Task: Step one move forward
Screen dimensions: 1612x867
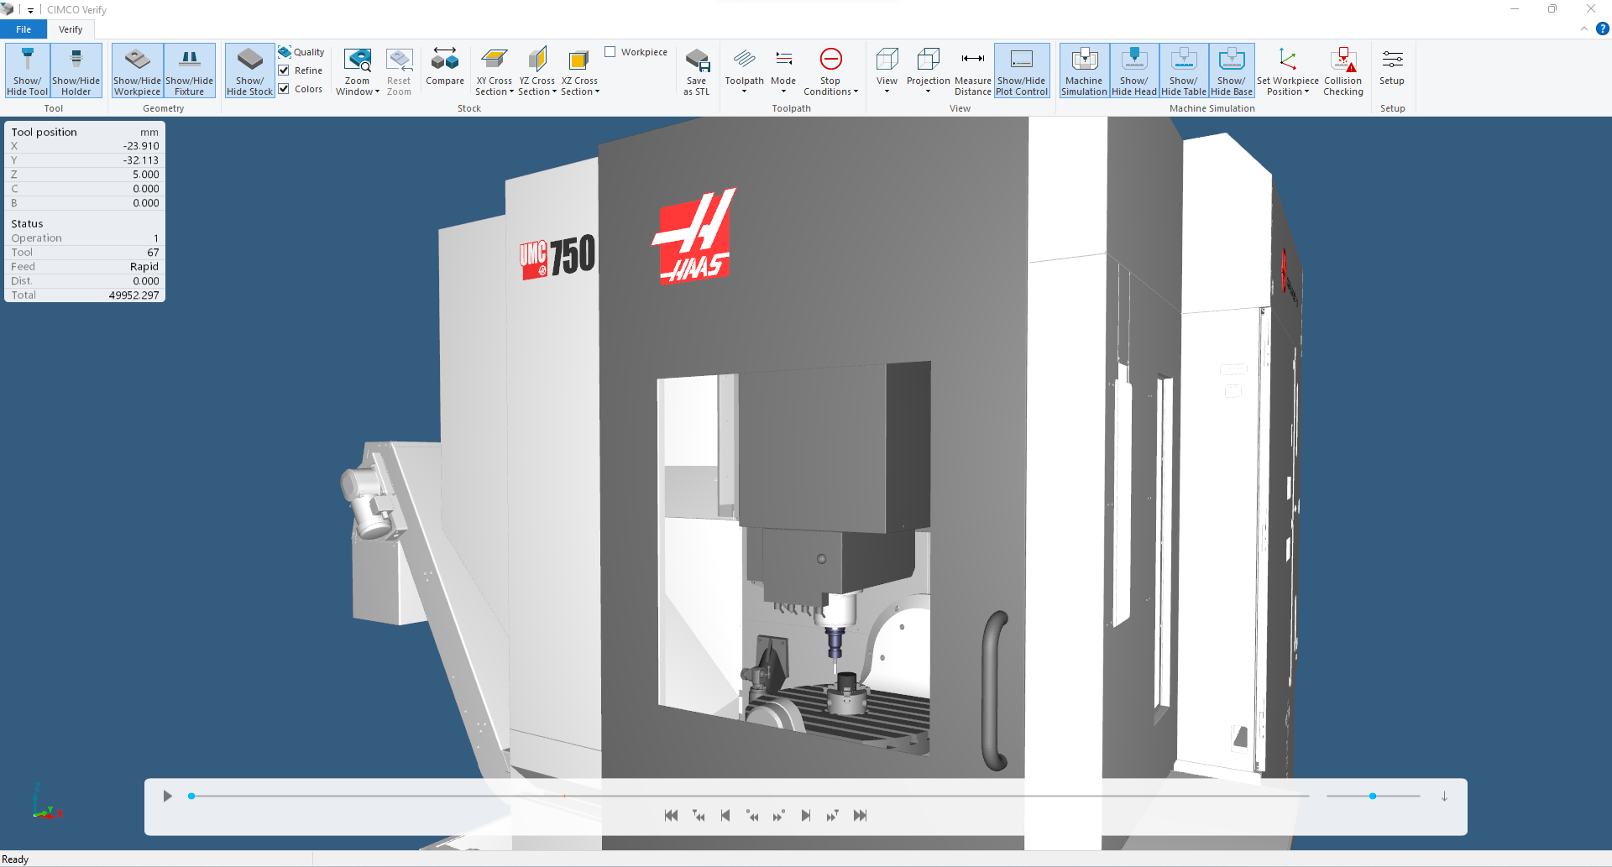Action: tap(806, 816)
